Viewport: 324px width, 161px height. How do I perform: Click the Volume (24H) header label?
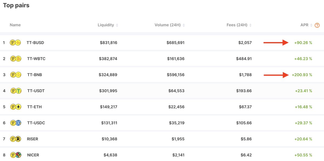pyautogui.click(x=168, y=25)
